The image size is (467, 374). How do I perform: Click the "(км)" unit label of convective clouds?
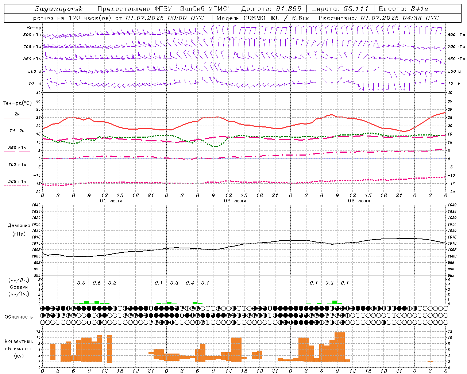click(x=19, y=356)
